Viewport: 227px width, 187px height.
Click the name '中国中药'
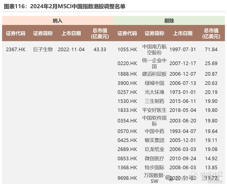tap(154, 131)
